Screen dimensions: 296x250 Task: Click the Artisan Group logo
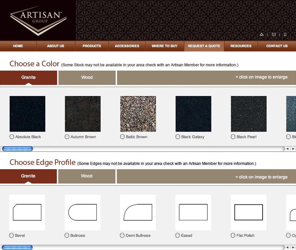pos(39,21)
